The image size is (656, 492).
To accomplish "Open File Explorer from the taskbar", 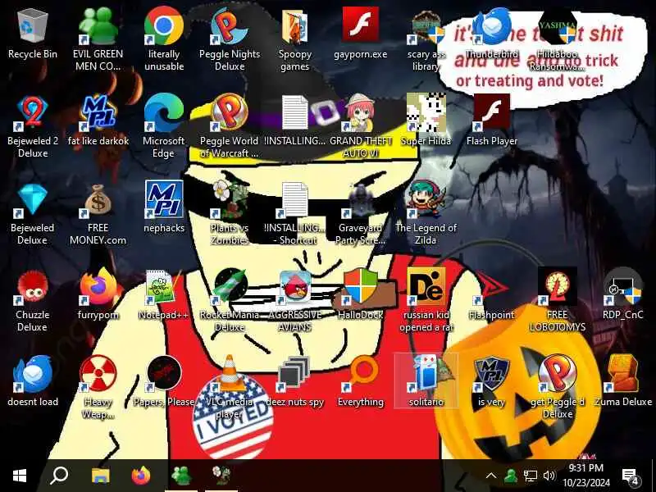I will [x=100, y=476].
